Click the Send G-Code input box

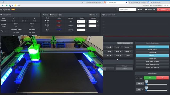pos(127,9)
